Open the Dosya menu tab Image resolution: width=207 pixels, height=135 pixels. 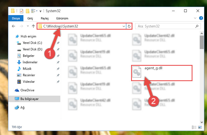pos(16,18)
